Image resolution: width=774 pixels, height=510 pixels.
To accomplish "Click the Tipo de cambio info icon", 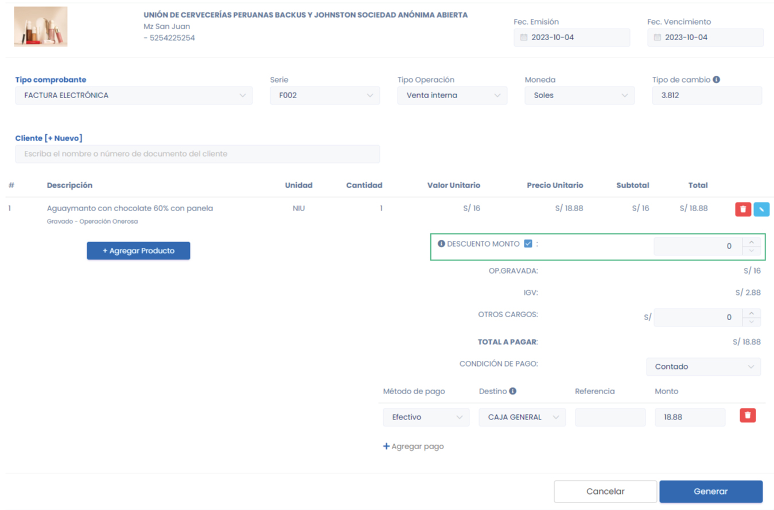I will 716,80.
